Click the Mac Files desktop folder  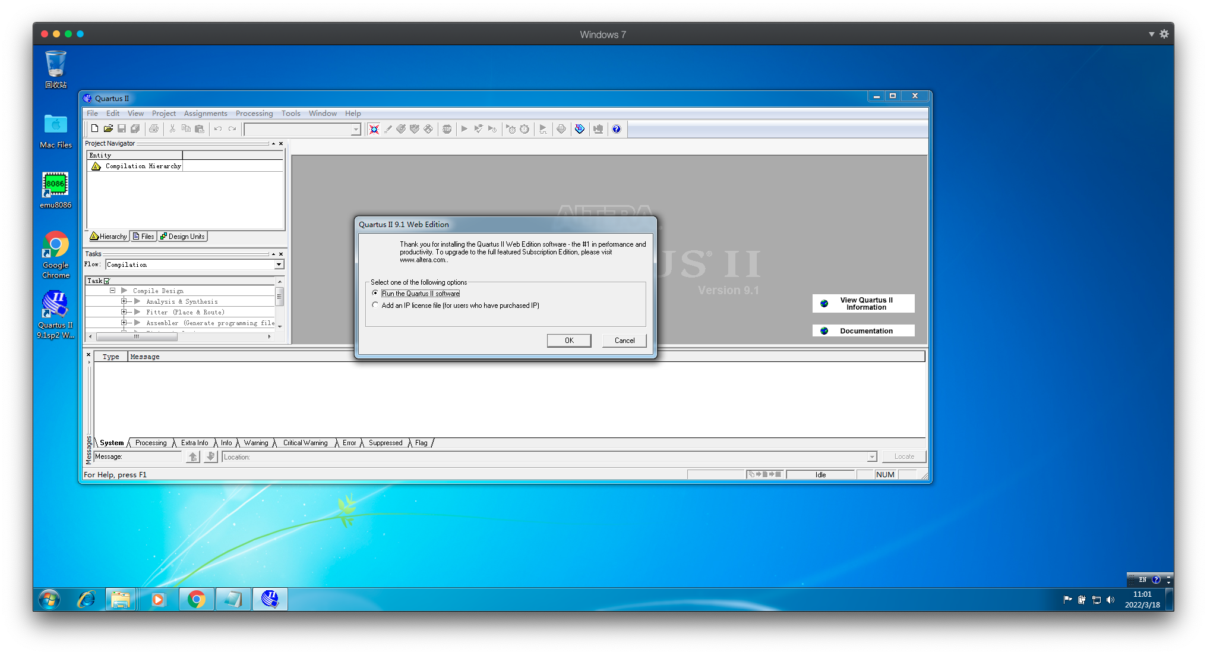click(x=56, y=132)
